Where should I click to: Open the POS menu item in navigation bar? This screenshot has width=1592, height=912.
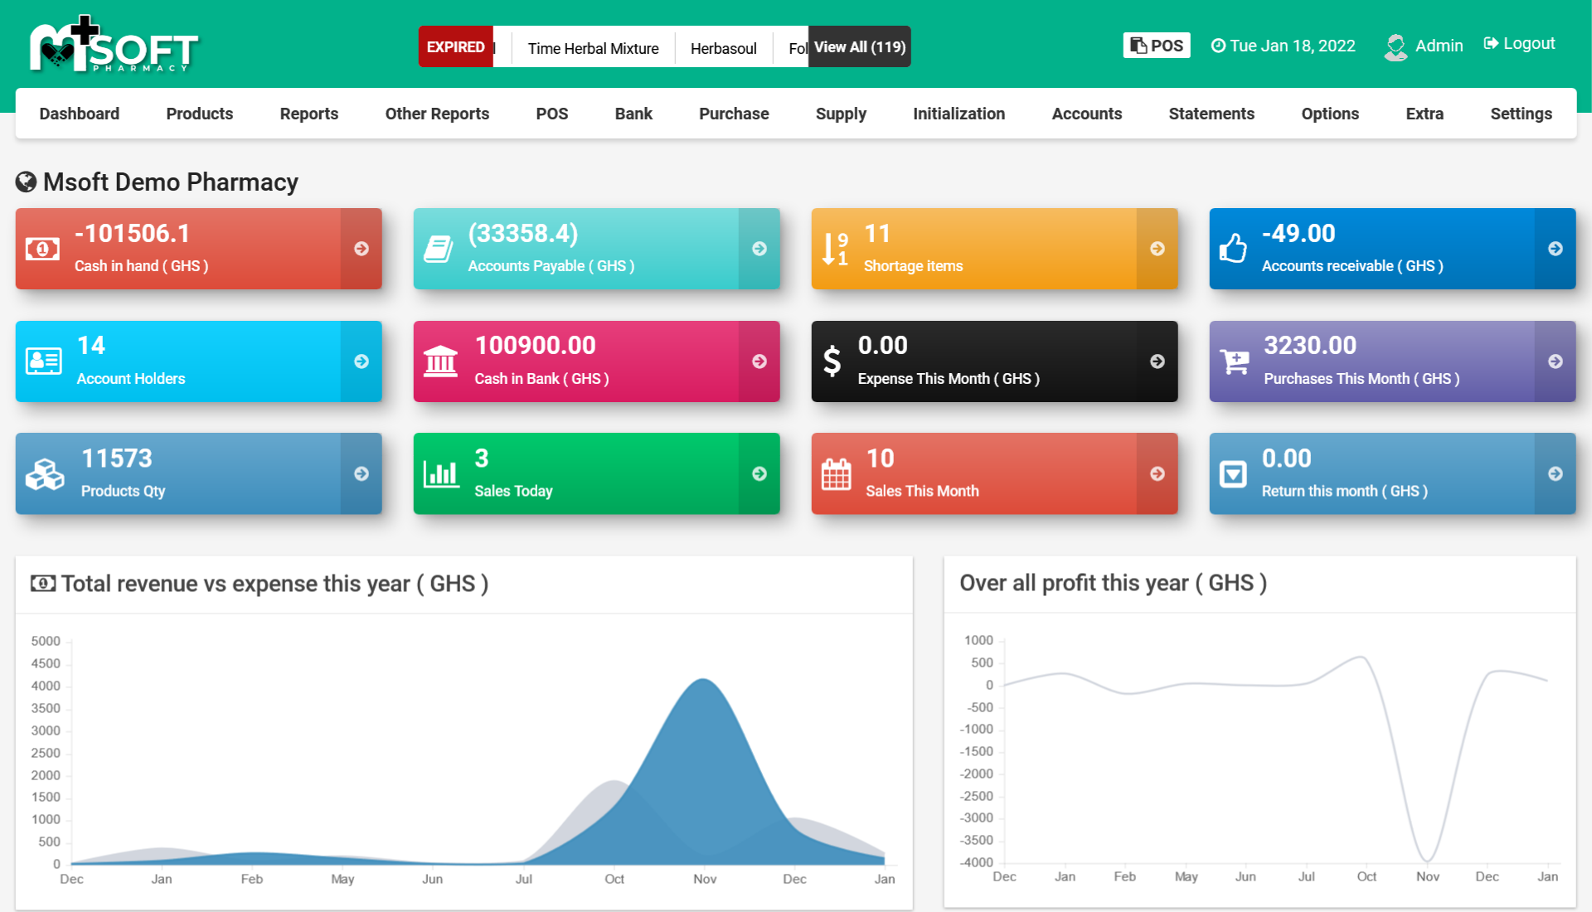(x=552, y=114)
